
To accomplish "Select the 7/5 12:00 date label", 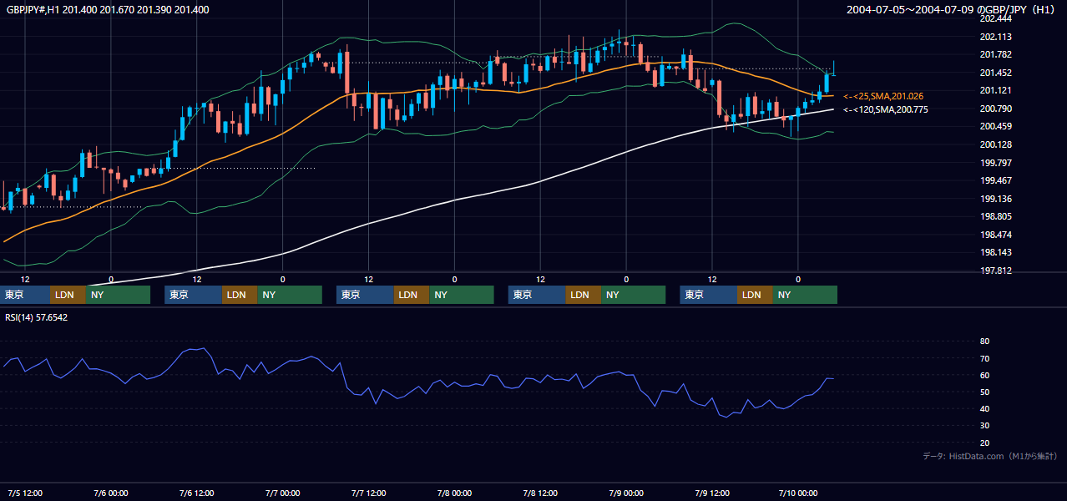I will click(x=25, y=493).
